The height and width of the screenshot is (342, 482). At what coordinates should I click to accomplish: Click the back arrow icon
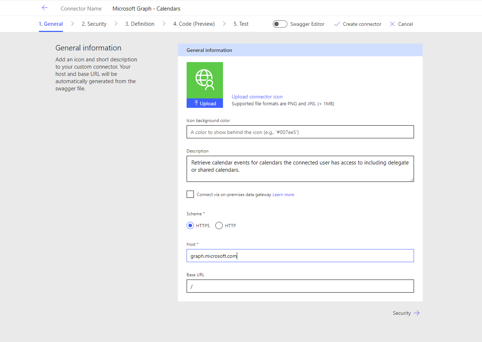pos(45,8)
